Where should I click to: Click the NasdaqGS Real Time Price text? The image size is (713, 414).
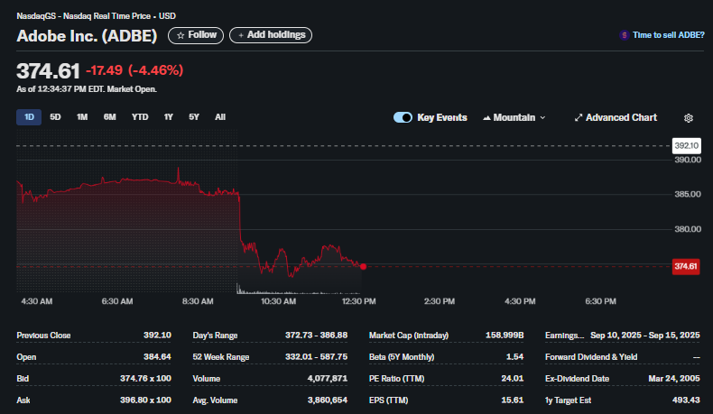96,16
